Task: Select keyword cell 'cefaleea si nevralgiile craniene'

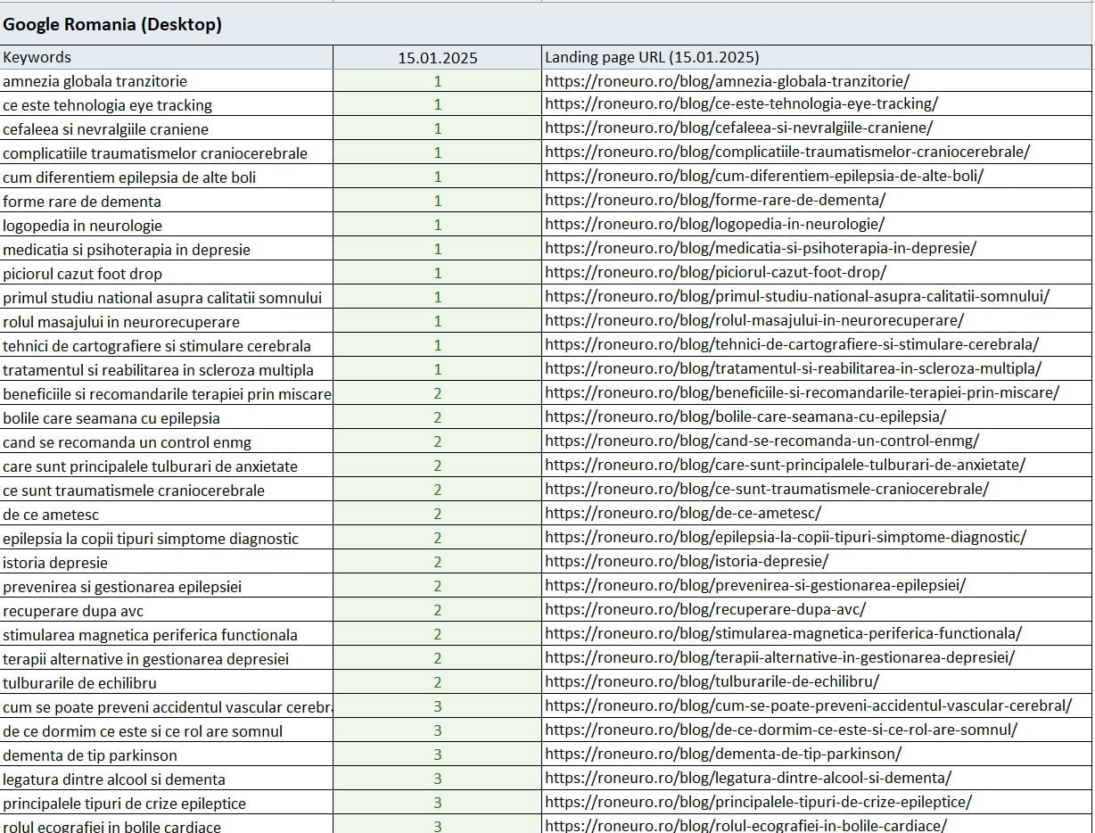Action: click(105, 129)
